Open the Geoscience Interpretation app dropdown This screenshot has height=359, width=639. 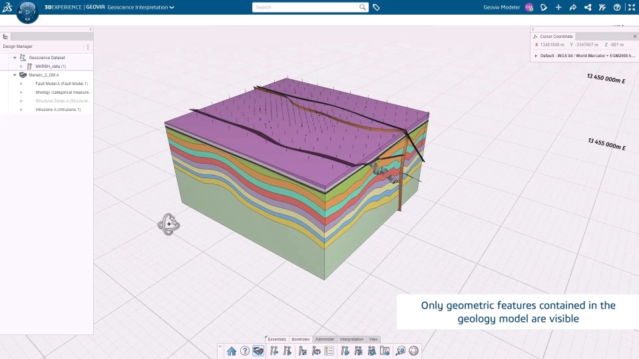point(140,7)
